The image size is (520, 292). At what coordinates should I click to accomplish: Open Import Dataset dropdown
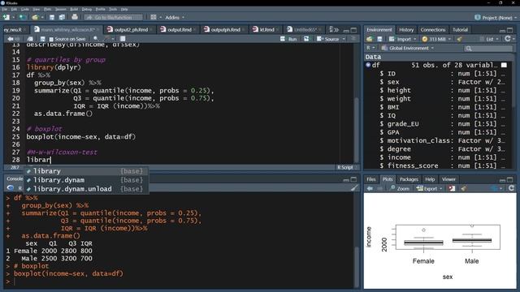point(403,39)
